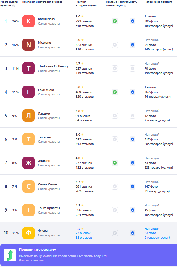
Task: Click the green advertising arrow icon for Laki Studio
Action: point(115,92)
